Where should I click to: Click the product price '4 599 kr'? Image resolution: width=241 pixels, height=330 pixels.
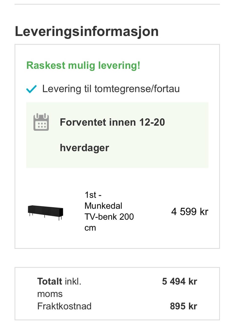[190, 212]
